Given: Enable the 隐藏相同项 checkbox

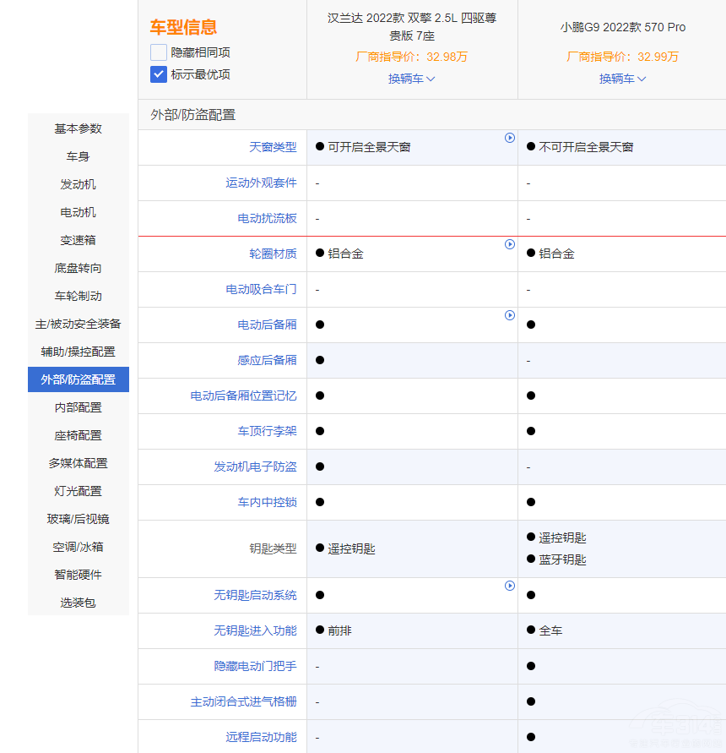Looking at the screenshot, I should [x=159, y=52].
